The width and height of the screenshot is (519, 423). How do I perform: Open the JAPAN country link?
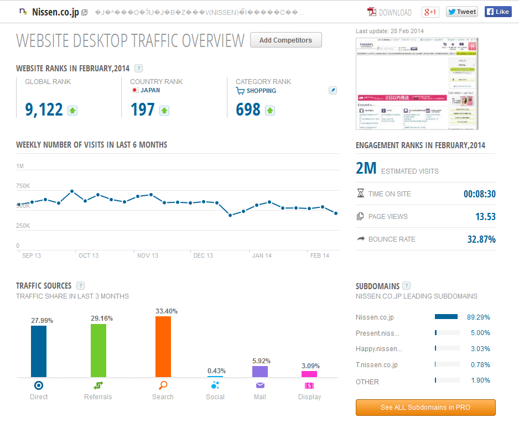pos(150,90)
